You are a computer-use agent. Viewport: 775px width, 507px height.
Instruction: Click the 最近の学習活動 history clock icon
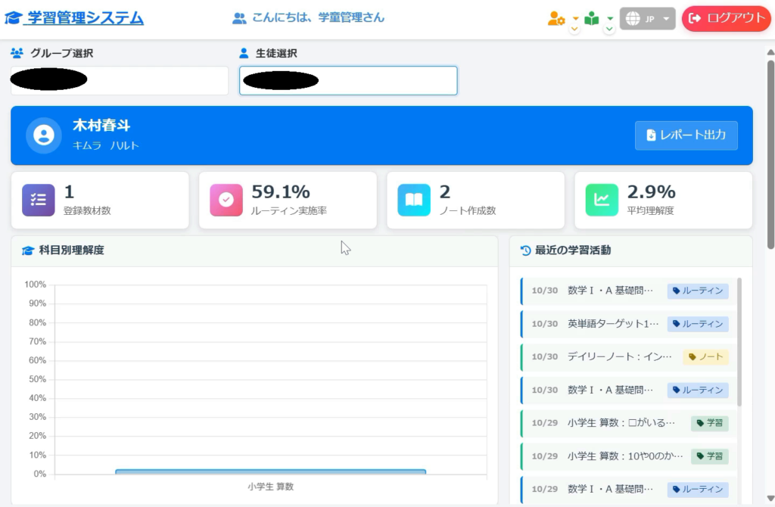(525, 250)
